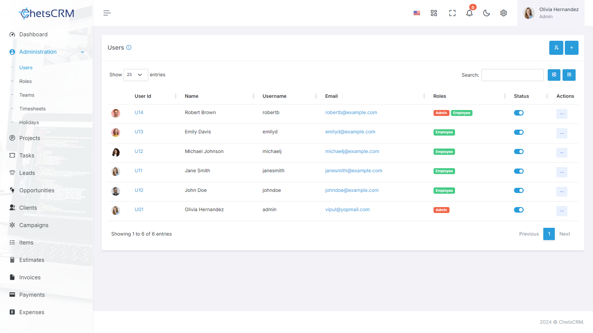
Task: Toggle status for Jane Smith
Action: point(519,171)
